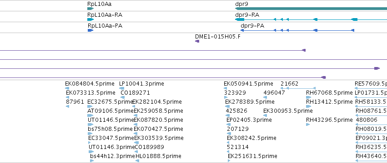Screen dimensions: 387x163
Task: Select the 21662 spliced feature line
Action: (298, 88)
